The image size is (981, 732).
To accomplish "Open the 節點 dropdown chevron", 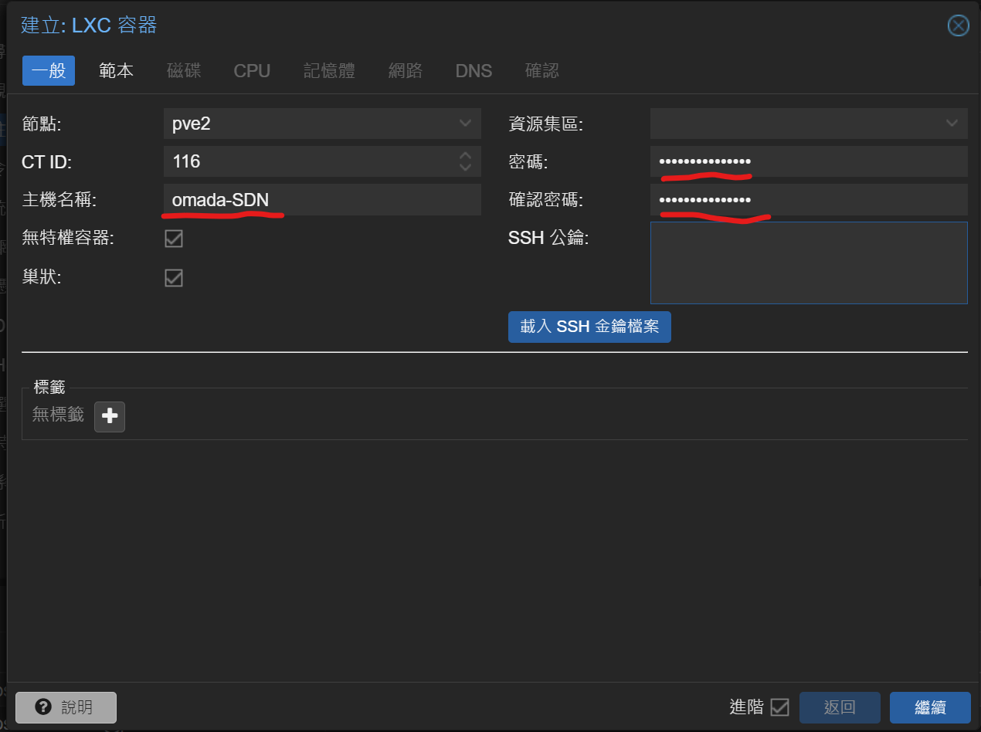I will [x=465, y=123].
